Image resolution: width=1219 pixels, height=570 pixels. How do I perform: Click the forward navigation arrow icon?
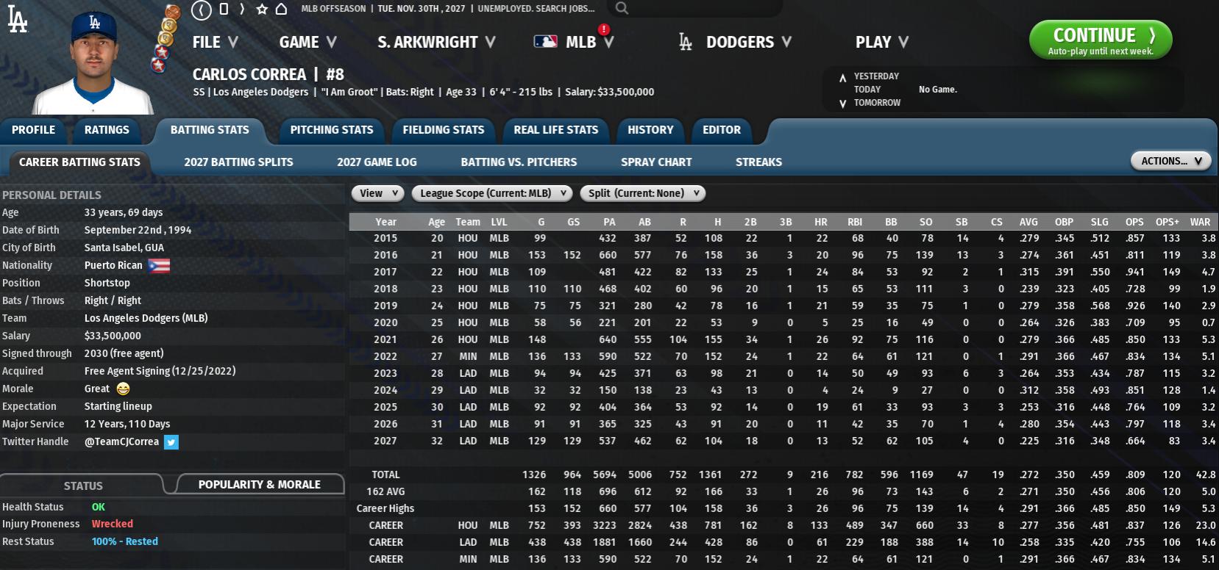tap(242, 9)
